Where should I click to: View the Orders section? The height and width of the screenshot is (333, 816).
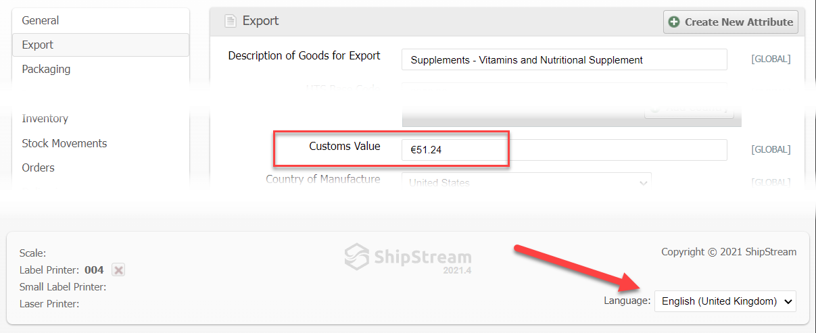pyautogui.click(x=39, y=168)
